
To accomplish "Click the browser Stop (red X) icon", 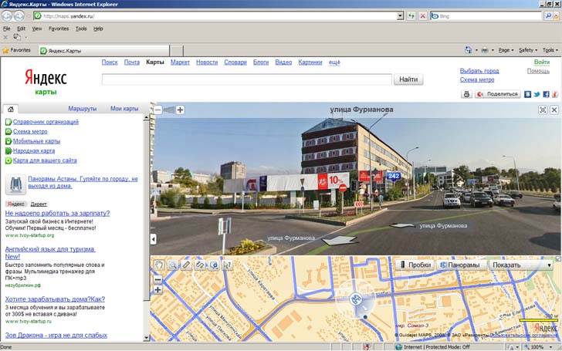I will point(422,15).
